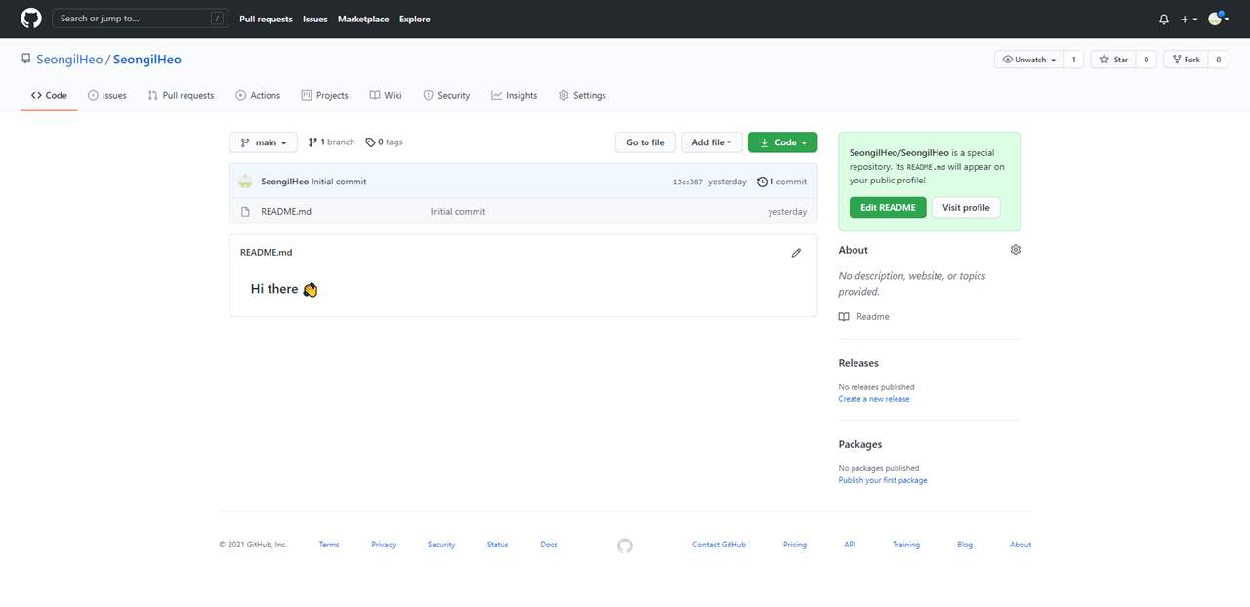Open the Wiki tab
Viewport: 1250px width, 607px height.
click(386, 95)
